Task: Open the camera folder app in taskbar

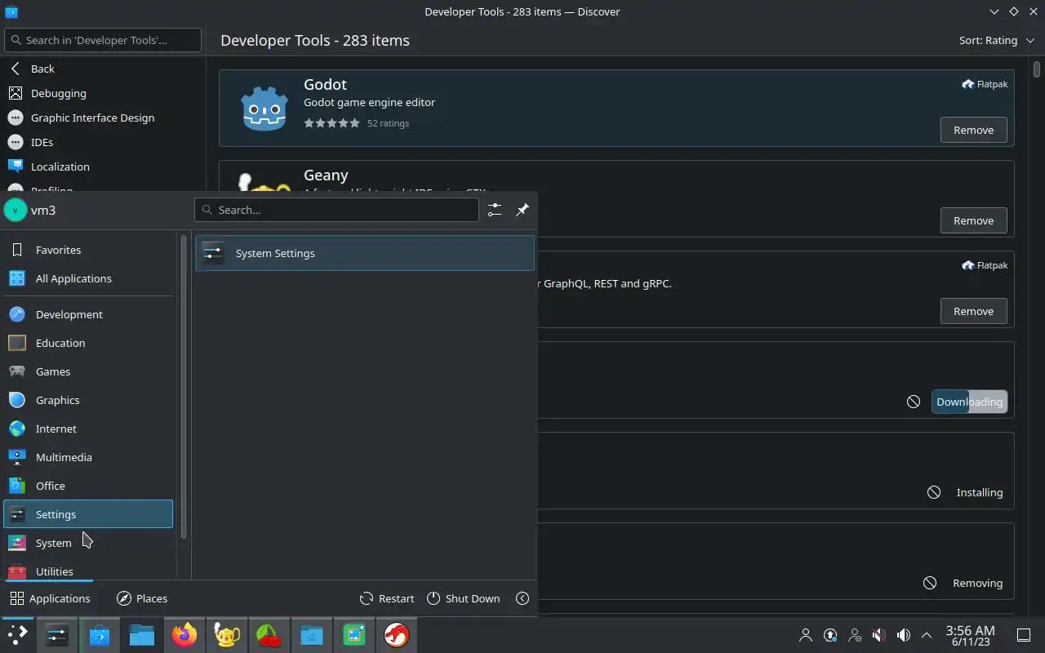Action: [x=312, y=635]
